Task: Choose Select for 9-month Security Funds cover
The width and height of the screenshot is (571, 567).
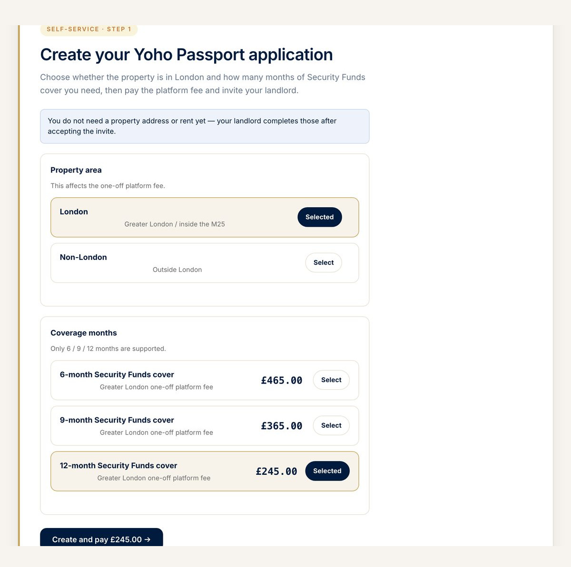Action: click(x=331, y=426)
